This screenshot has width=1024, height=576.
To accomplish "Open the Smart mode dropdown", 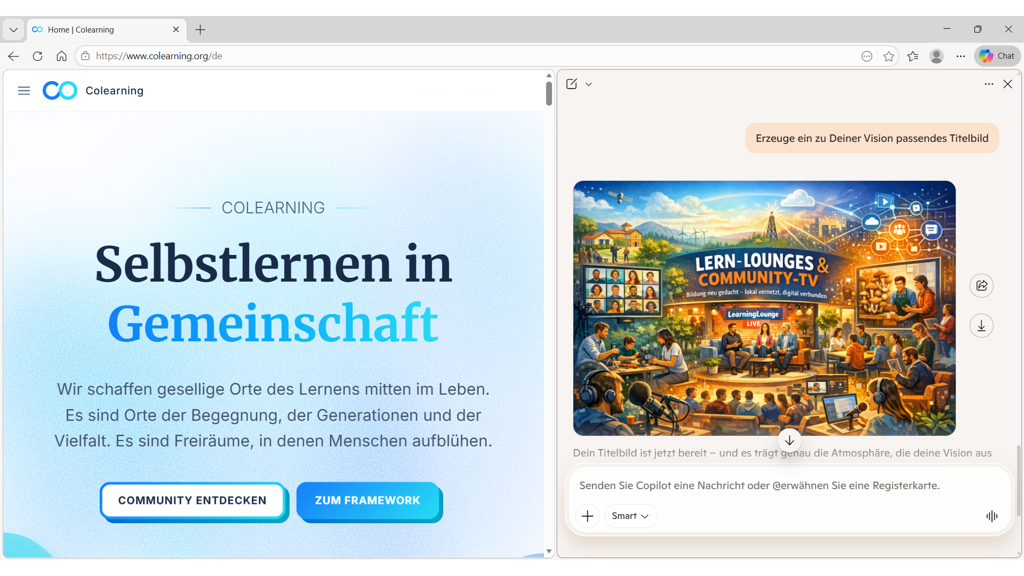I will point(630,516).
